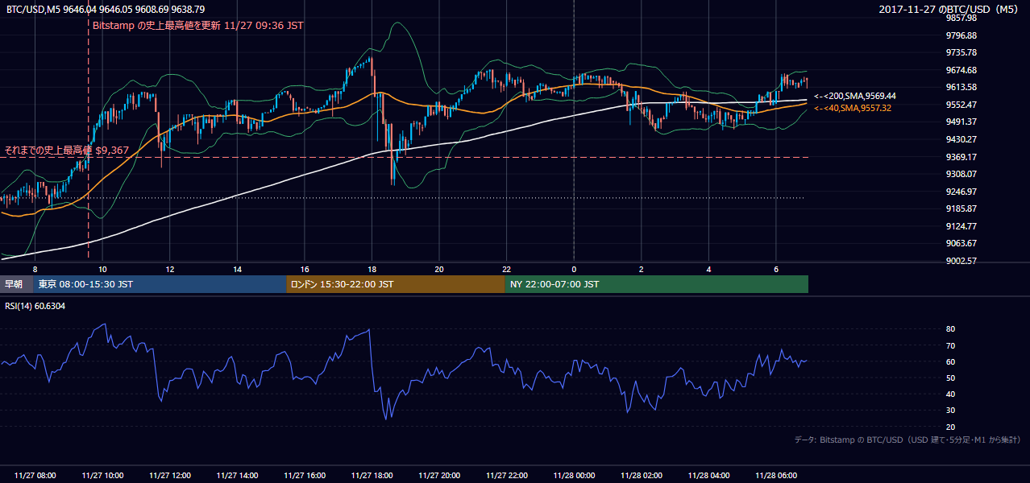Click price axis label 9308.07
Image resolution: width=1030 pixels, height=483 pixels.
click(x=961, y=174)
